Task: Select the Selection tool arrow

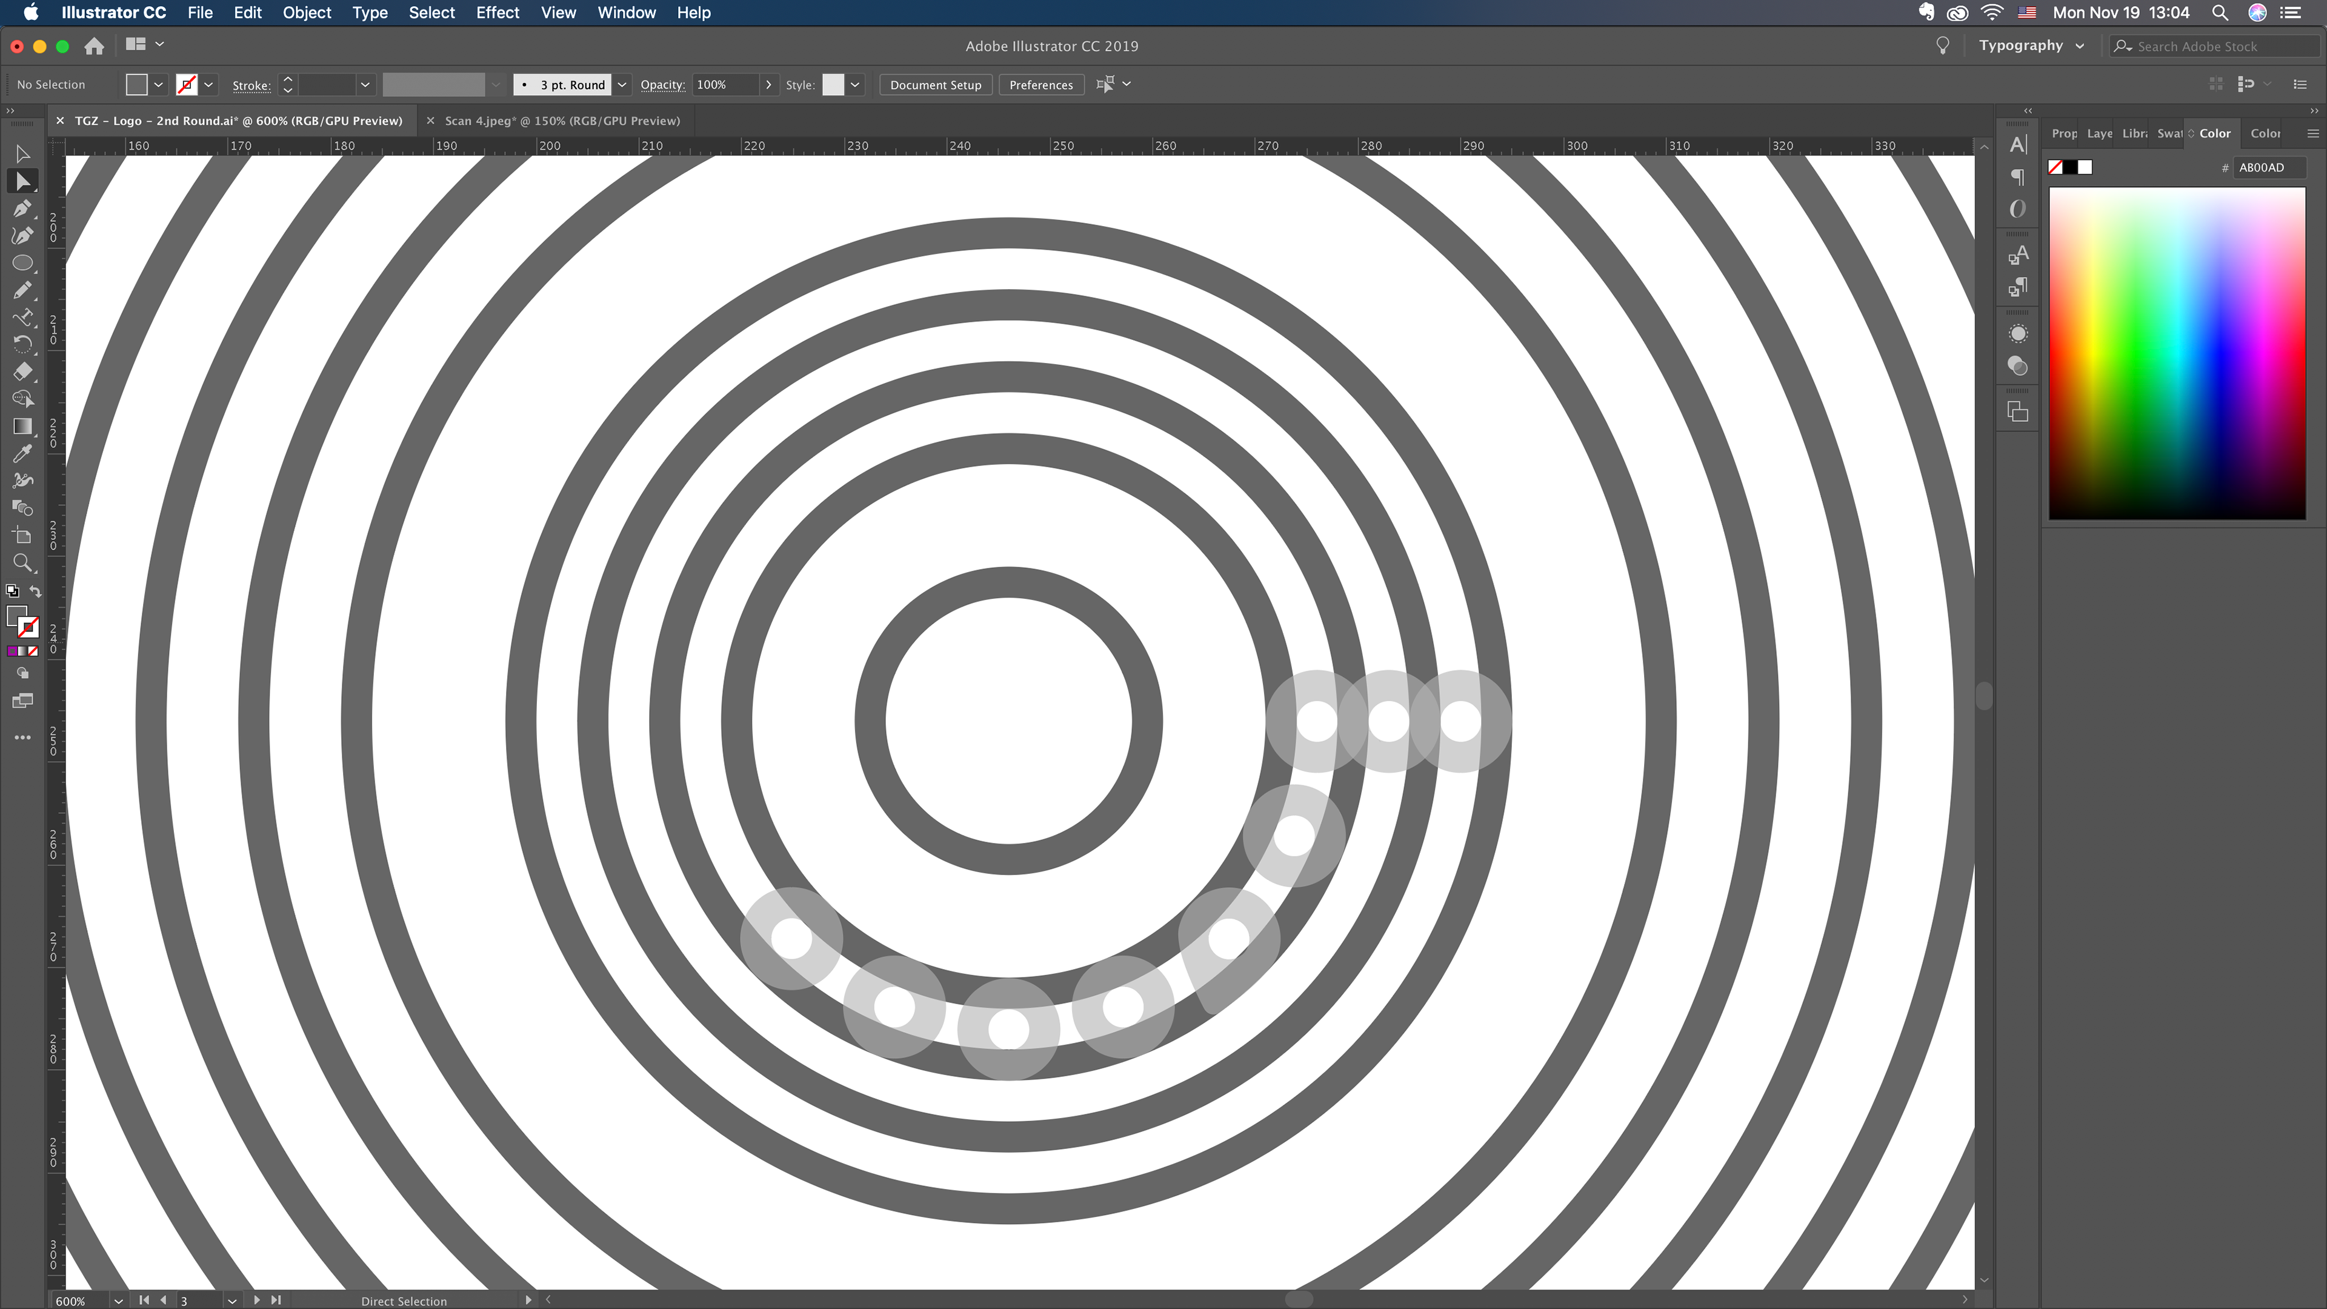Action: pos(22,155)
